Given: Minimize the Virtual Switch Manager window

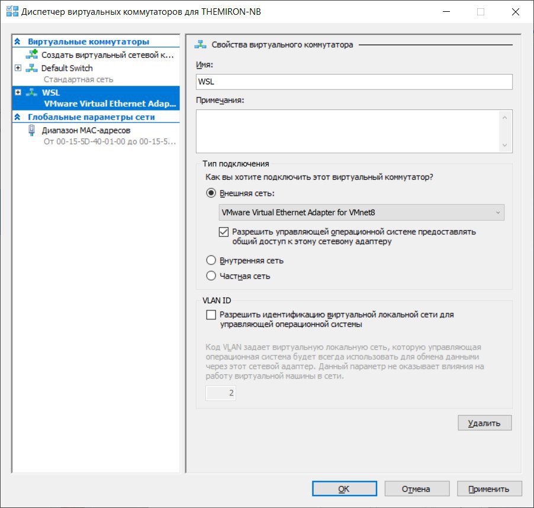Looking at the screenshot, I should click(x=446, y=12).
